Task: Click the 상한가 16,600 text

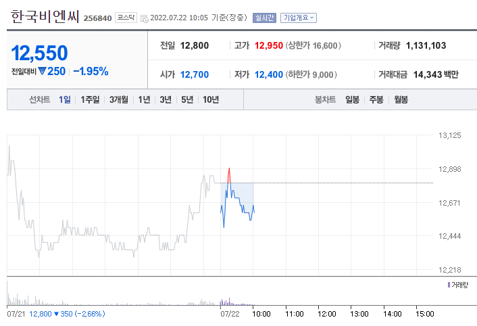Action: [x=313, y=46]
